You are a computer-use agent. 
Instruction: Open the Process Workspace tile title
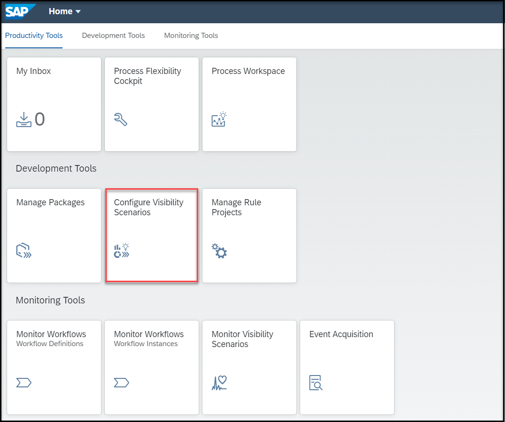(x=248, y=71)
